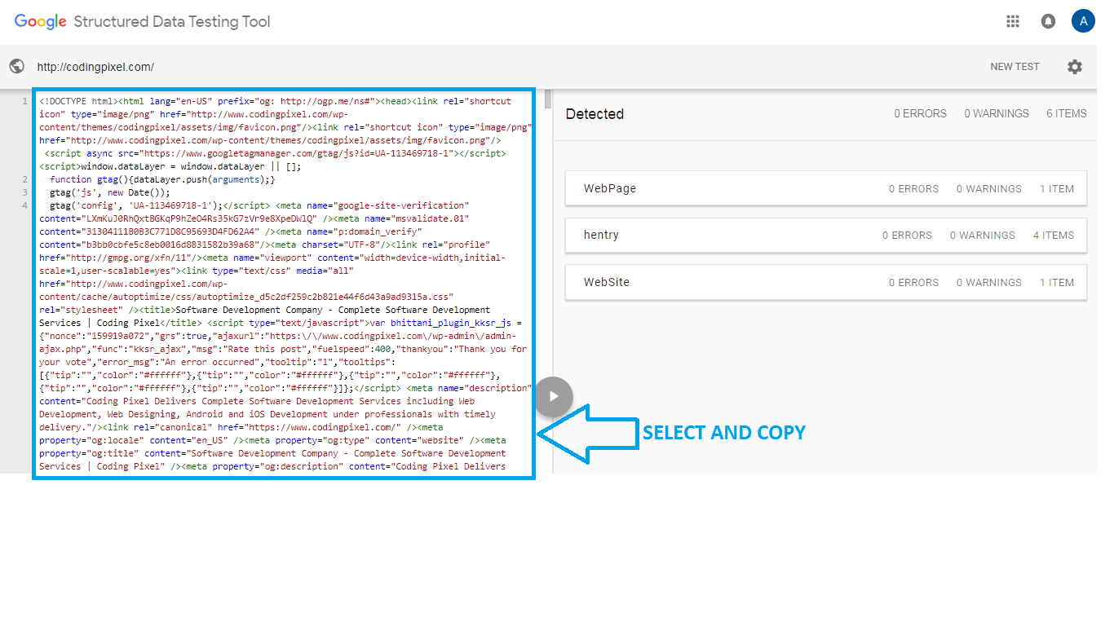Expand the WebPage result row
Viewport: 1114px width, 626px height.
coord(825,188)
